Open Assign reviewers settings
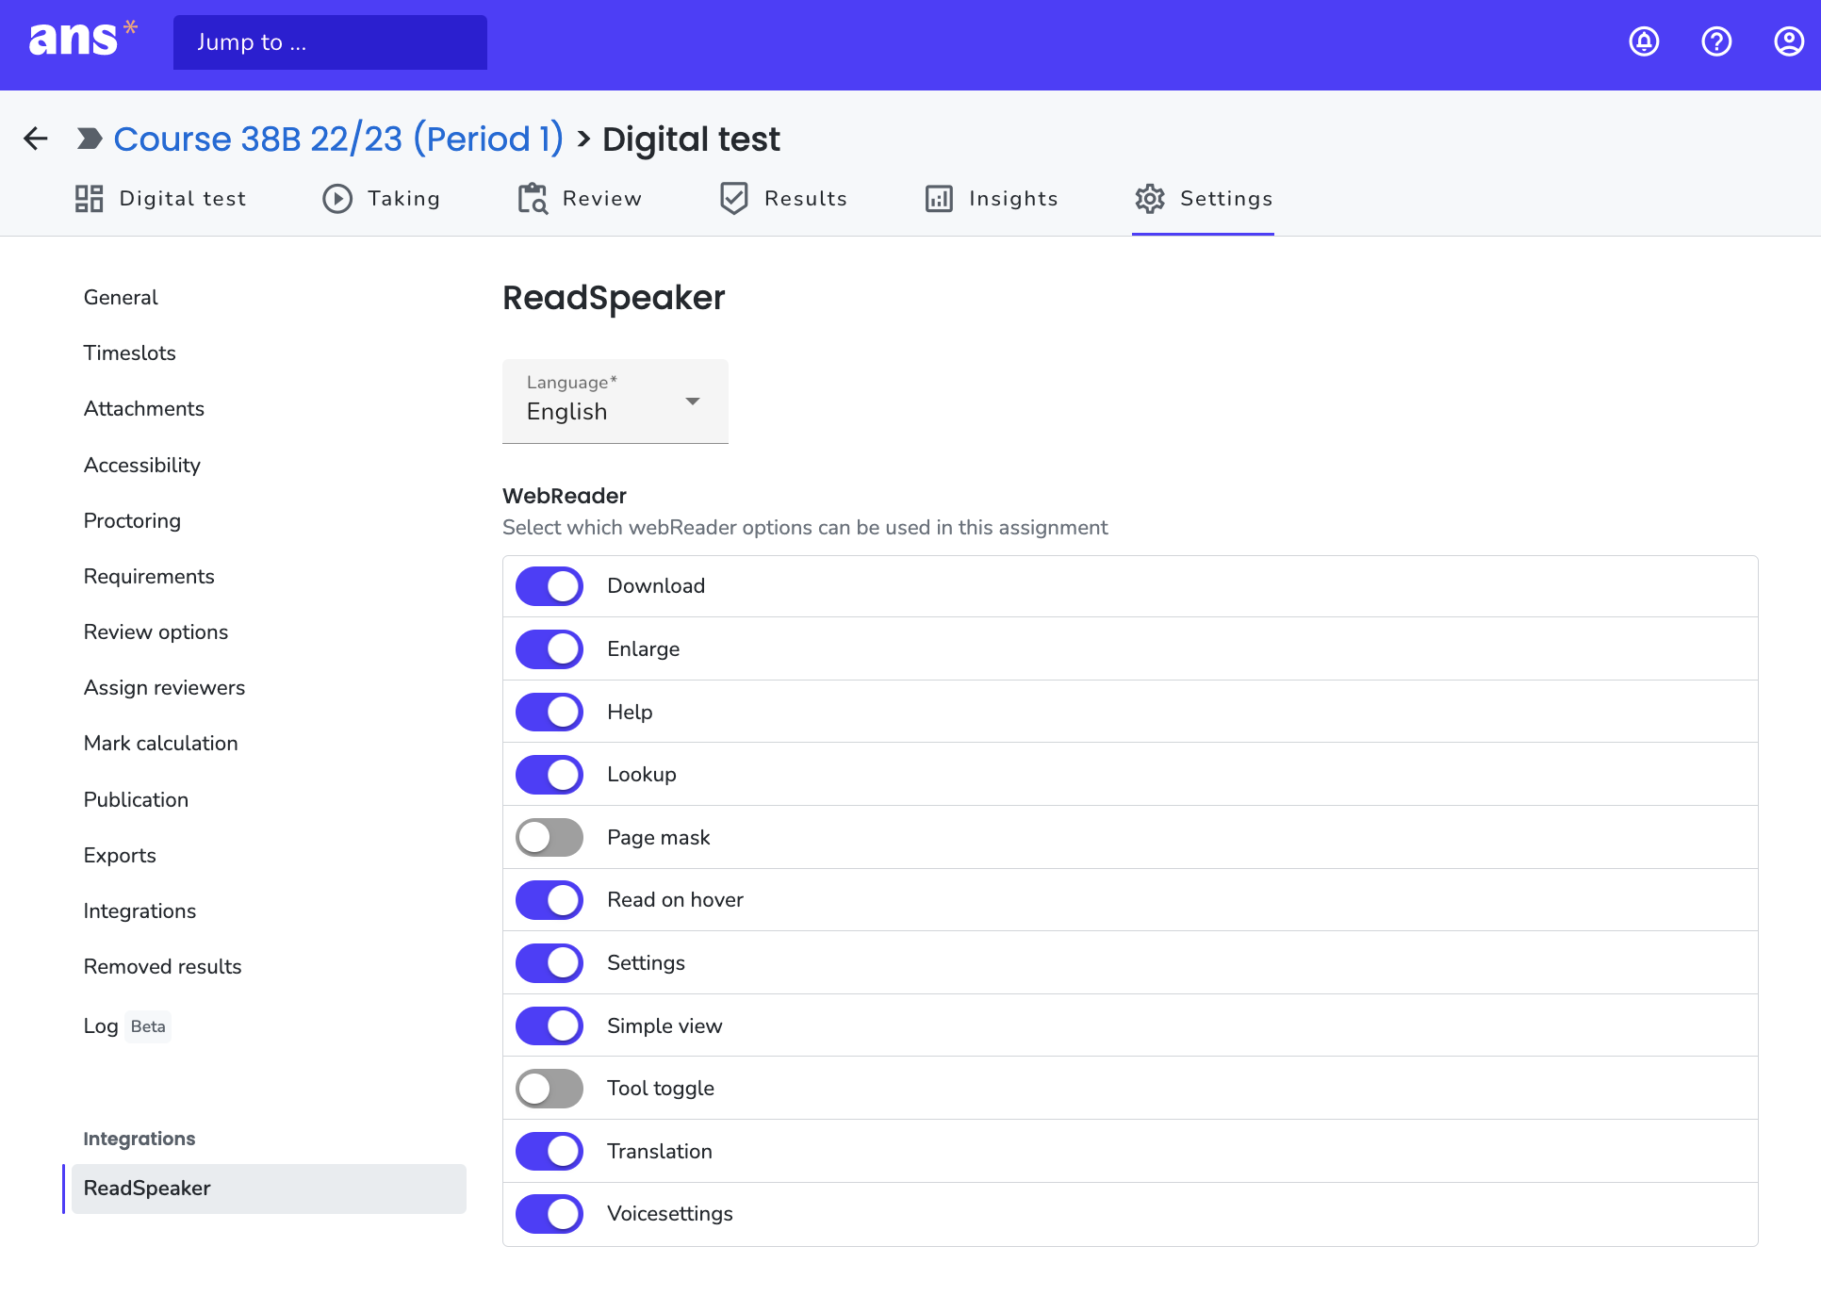Viewport: 1821px width, 1312px height. (x=164, y=688)
